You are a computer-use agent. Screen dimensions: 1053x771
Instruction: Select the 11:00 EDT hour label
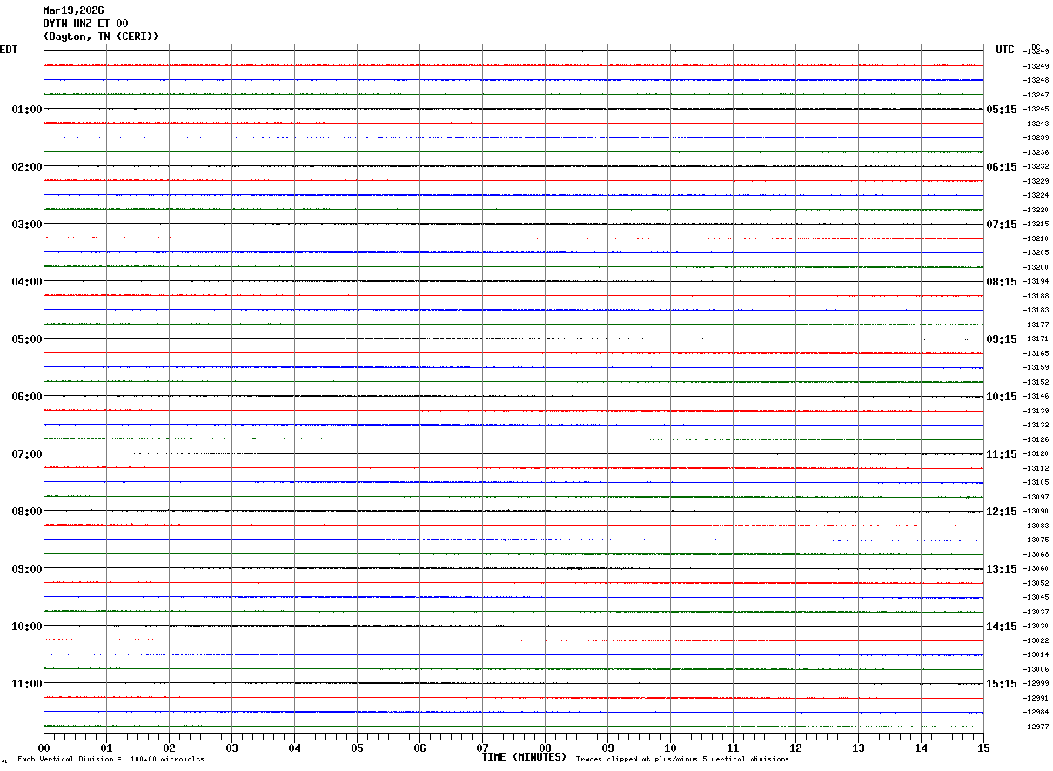(27, 683)
